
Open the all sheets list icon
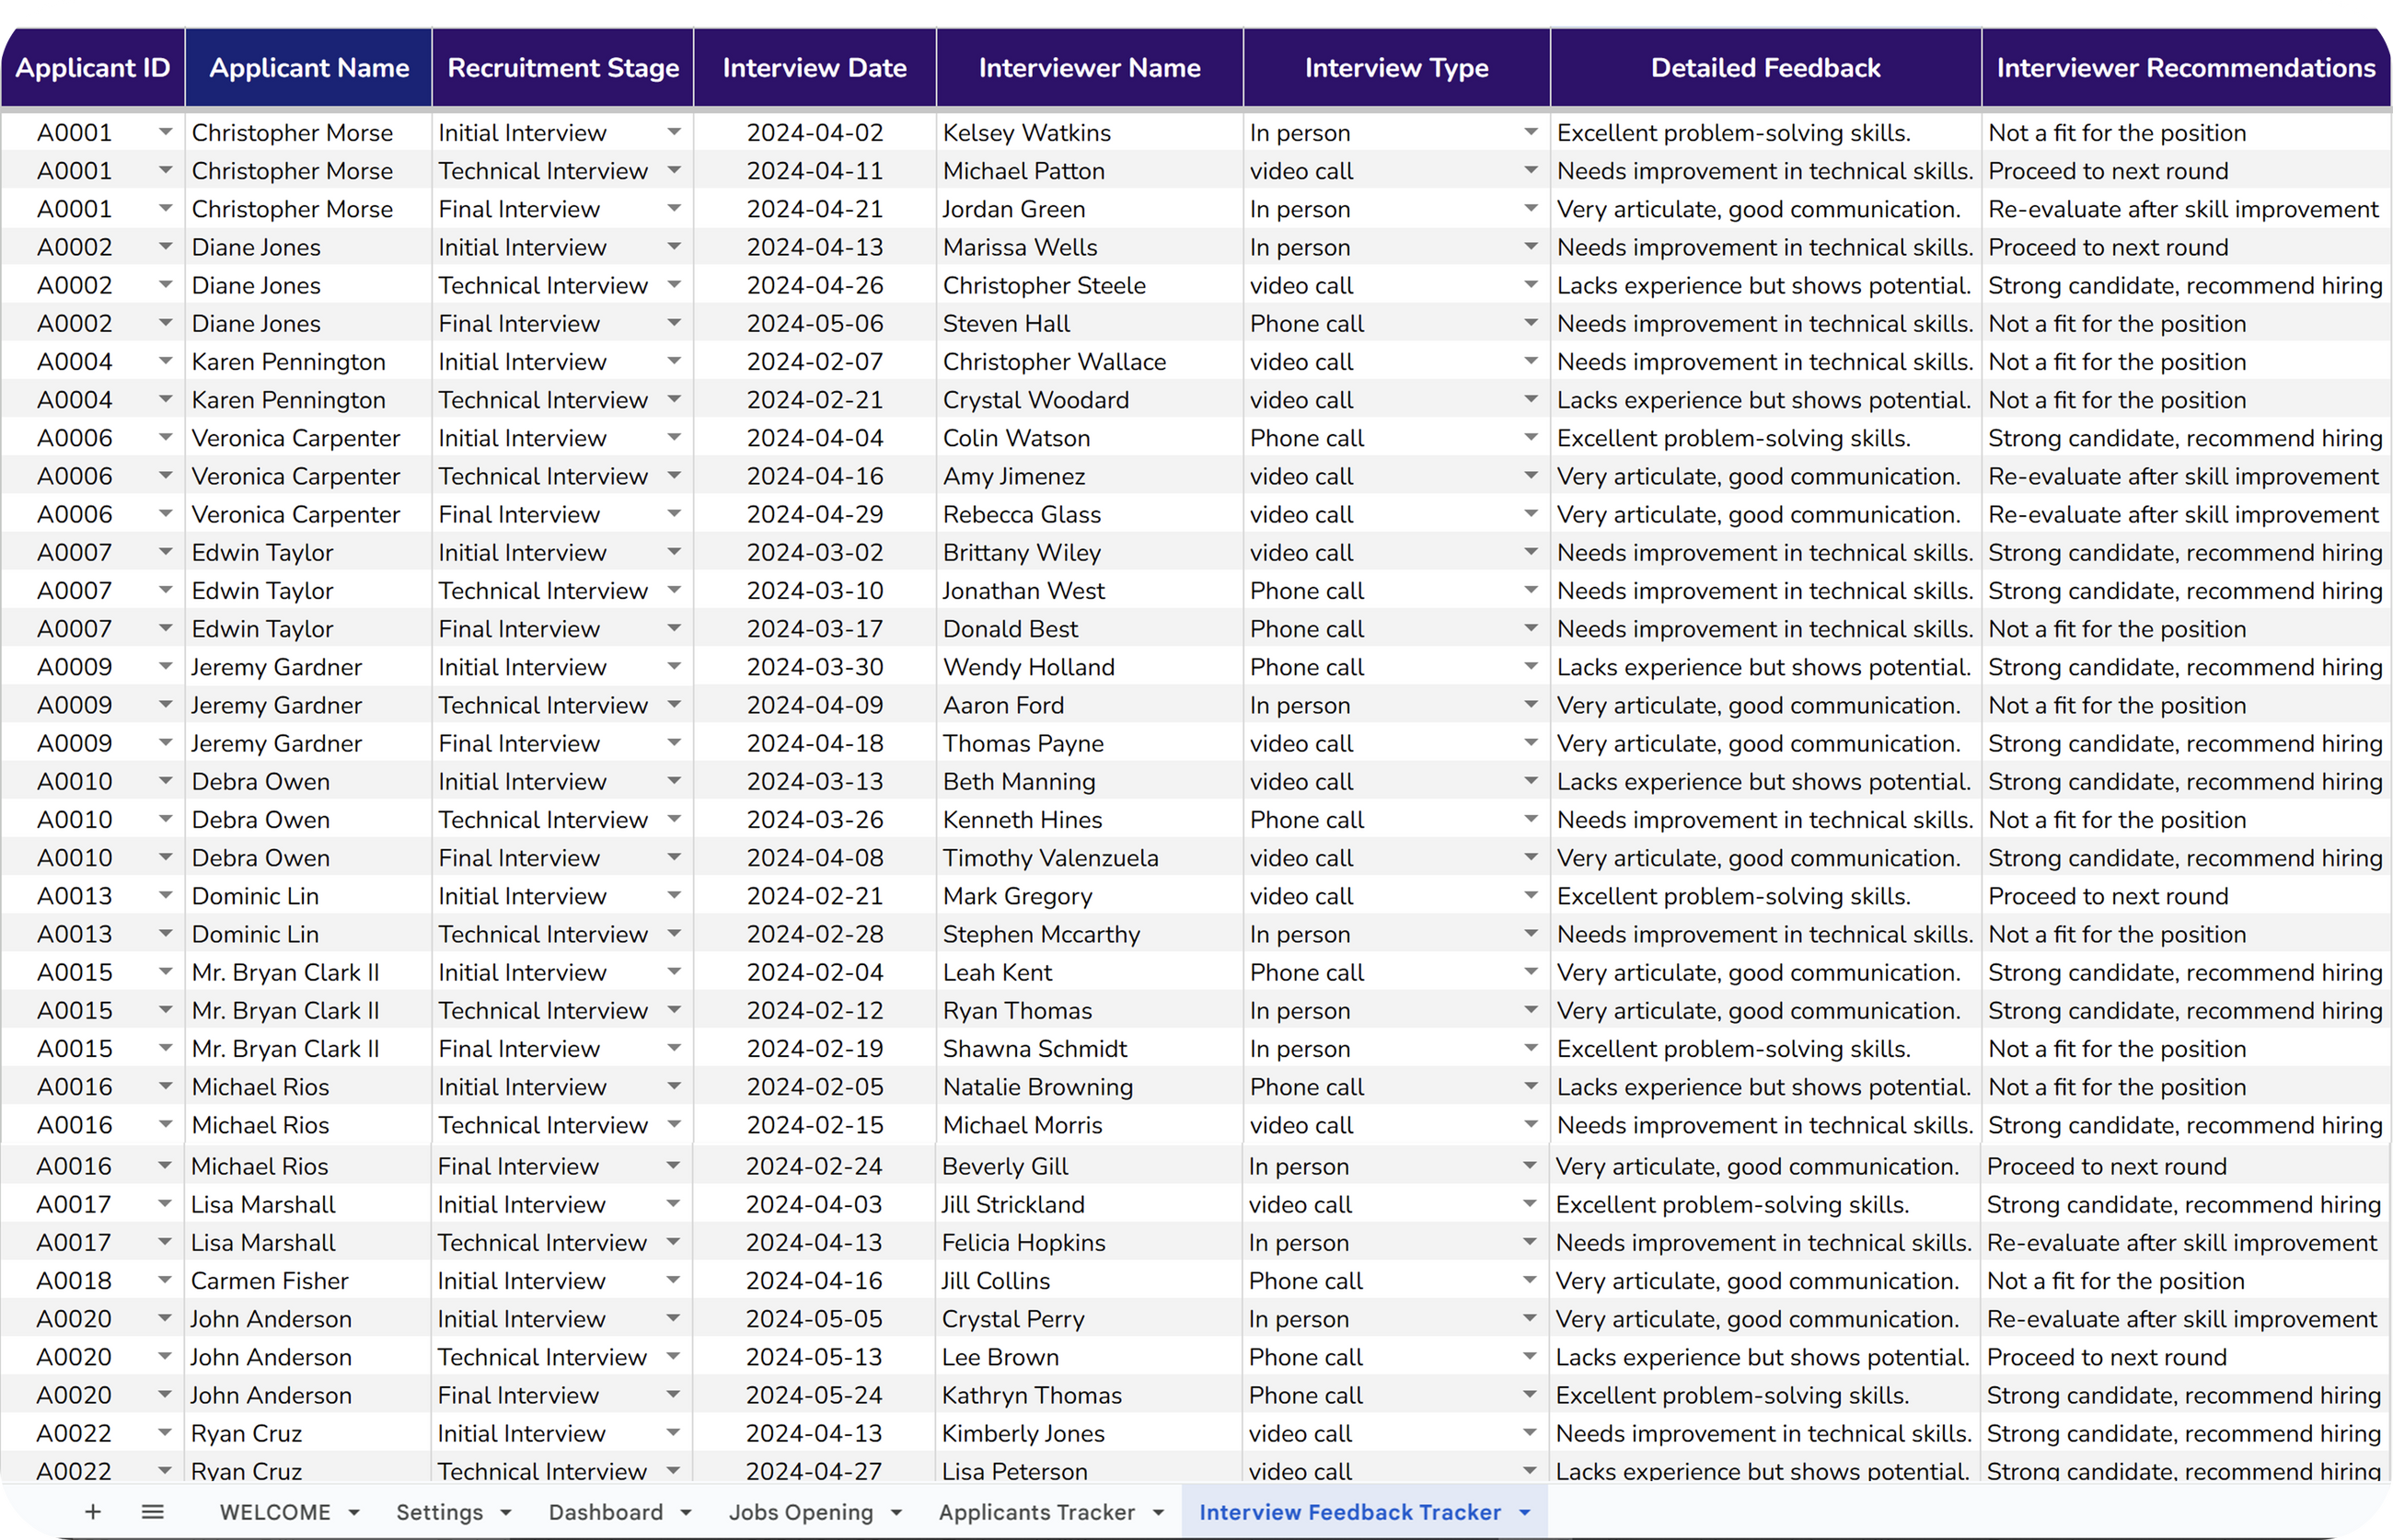[152, 1511]
